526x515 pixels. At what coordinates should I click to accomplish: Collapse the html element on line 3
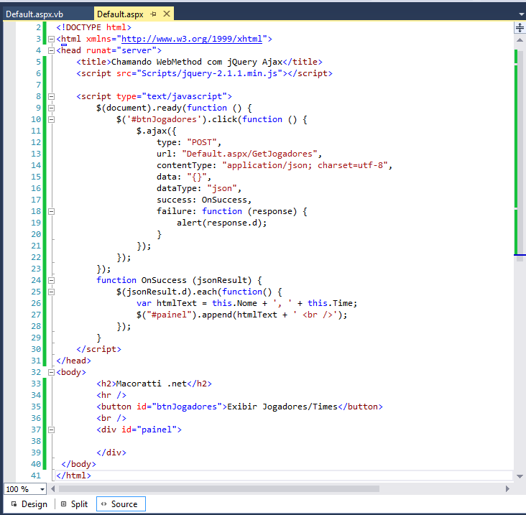click(x=51, y=40)
